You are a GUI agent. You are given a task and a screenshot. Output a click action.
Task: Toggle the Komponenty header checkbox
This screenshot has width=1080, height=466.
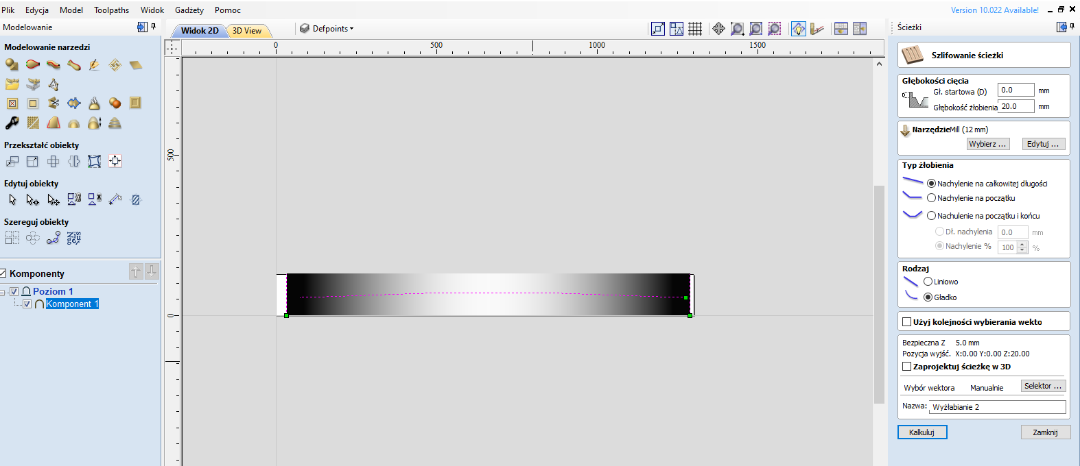coord(3,273)
